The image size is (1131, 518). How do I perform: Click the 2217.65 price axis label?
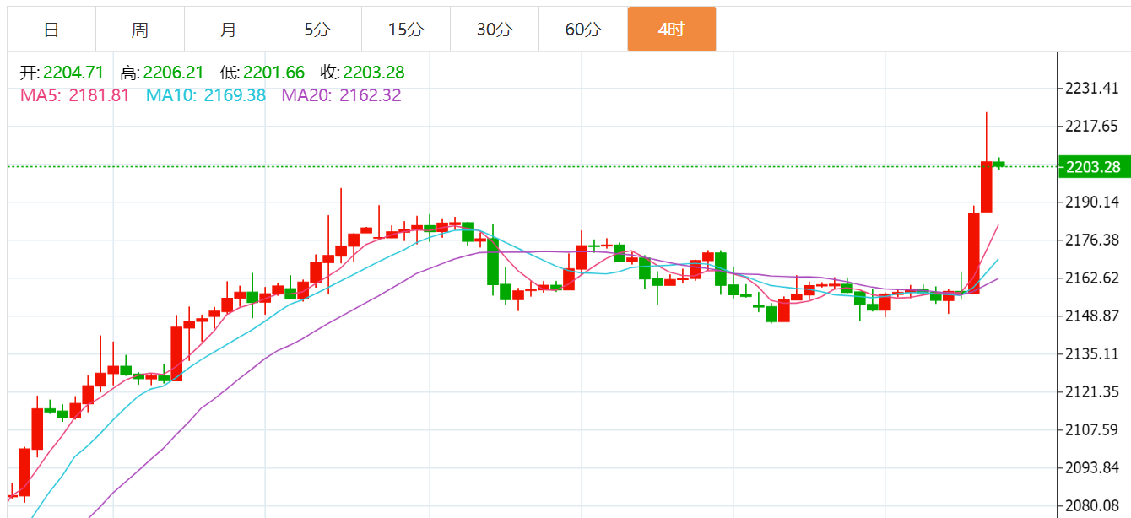(x=1092, y=127)
